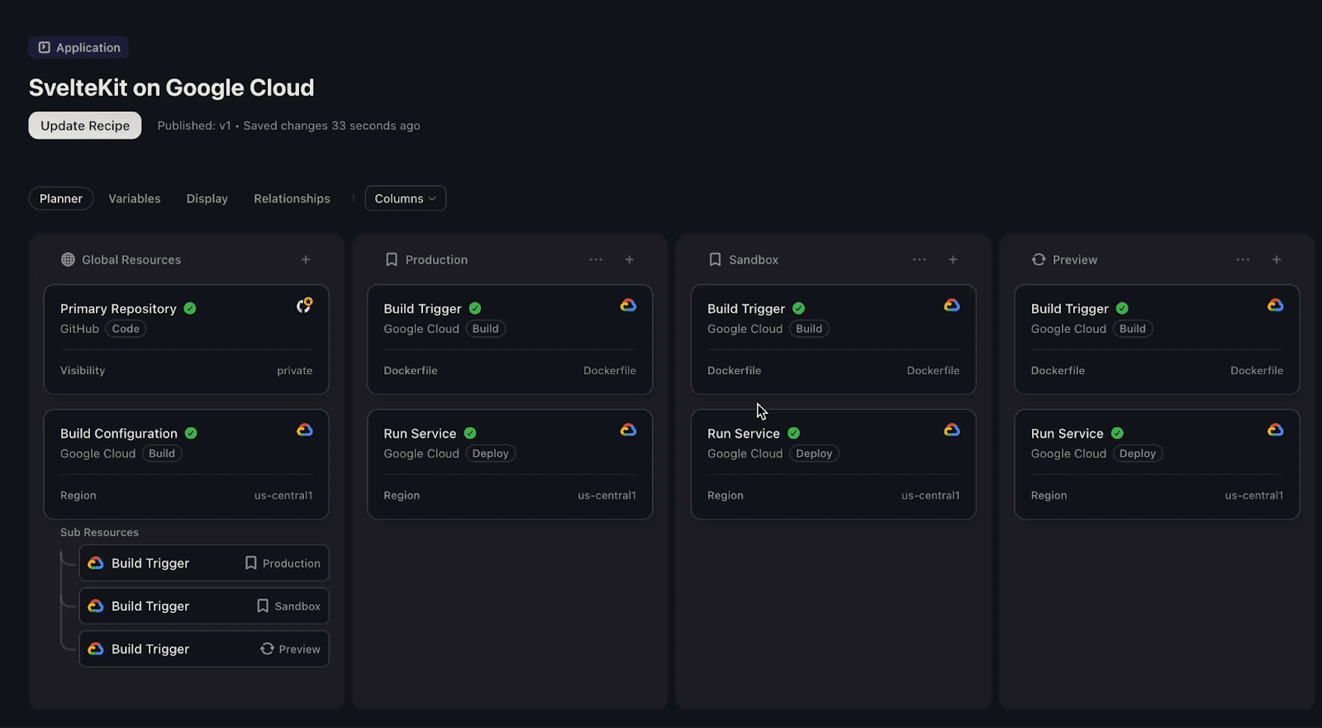Click green check next to Primary Repository

(190, 308)
